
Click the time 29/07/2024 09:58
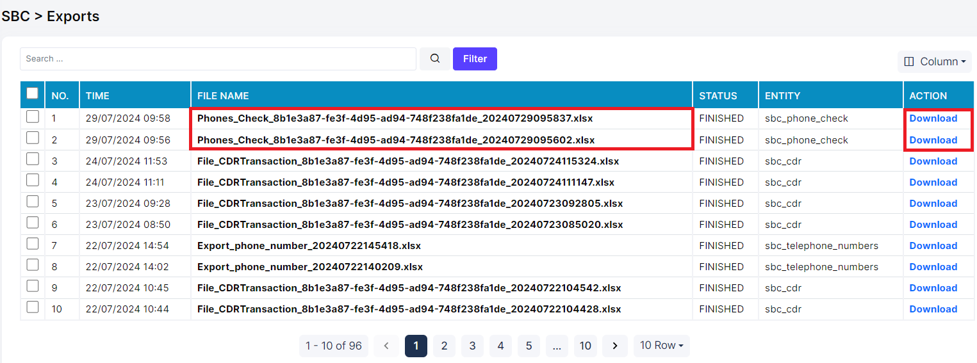128,118
